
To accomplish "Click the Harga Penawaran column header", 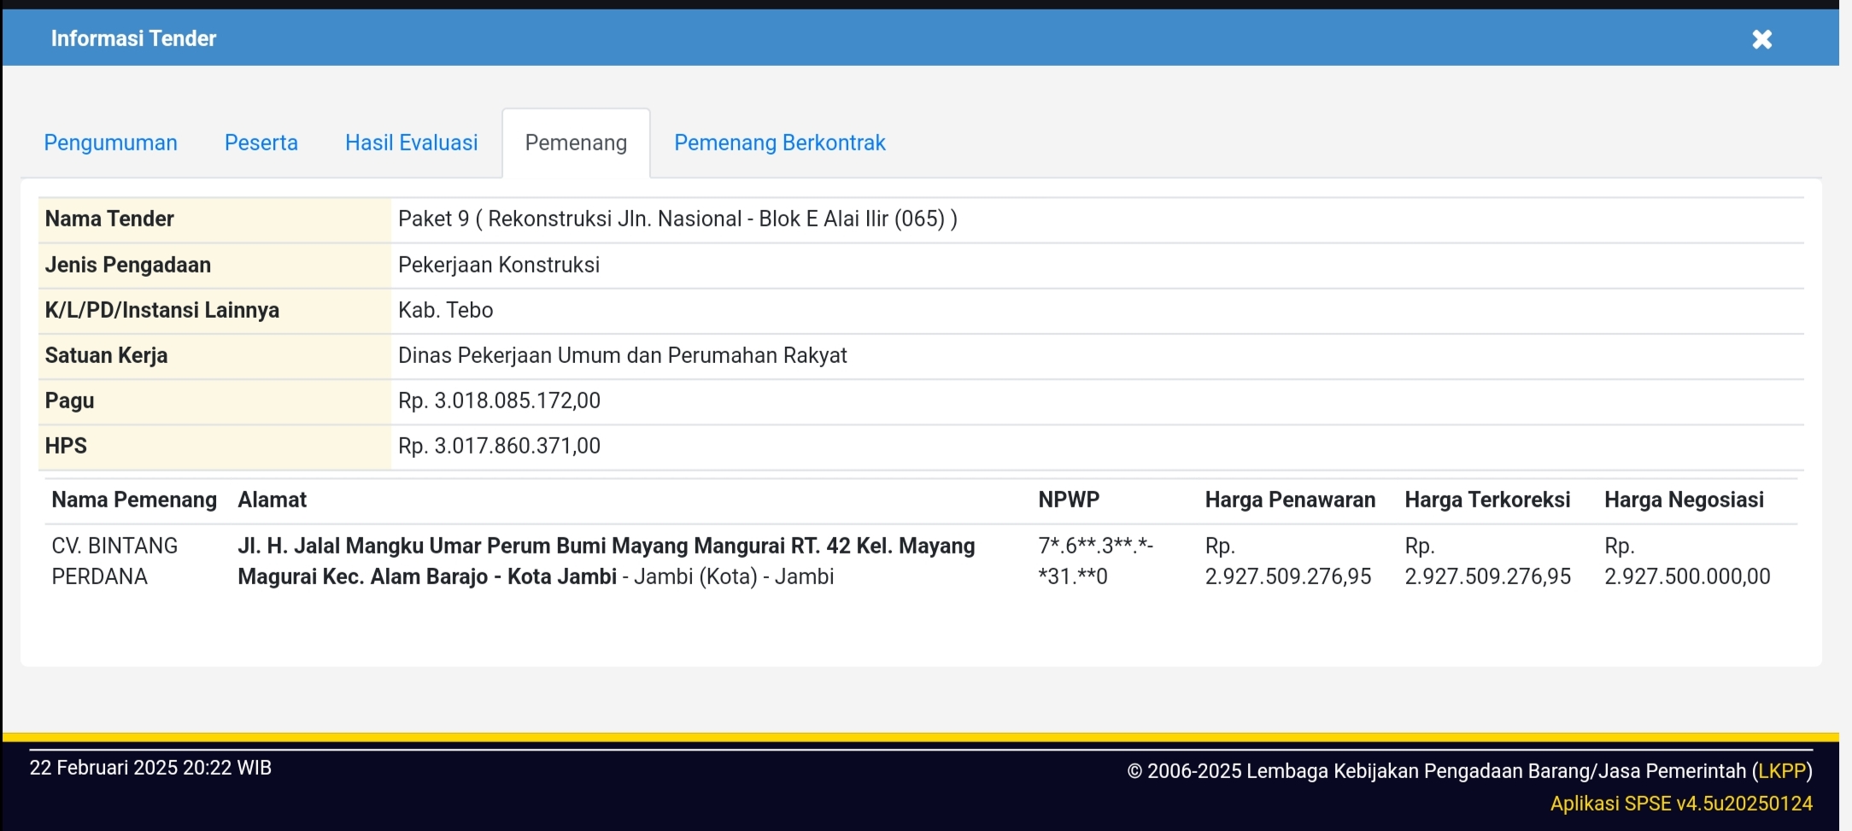I will [x=1289, y=500].
